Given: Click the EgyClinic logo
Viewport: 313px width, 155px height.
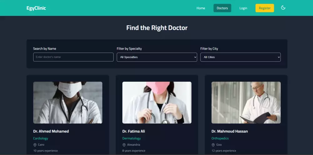Looking at the screenshot, I should pyautogui.click(x=36, y=8).
